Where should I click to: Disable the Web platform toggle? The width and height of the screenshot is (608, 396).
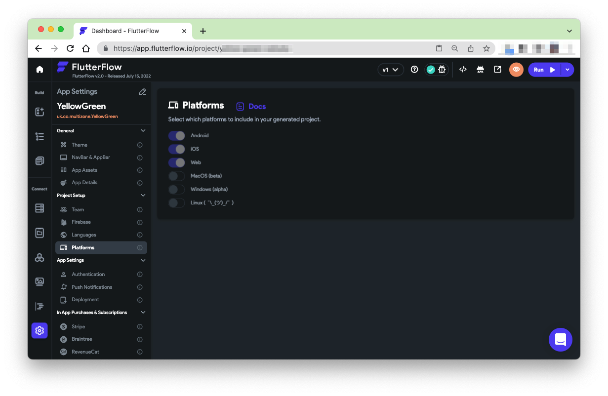click(176, 162)
